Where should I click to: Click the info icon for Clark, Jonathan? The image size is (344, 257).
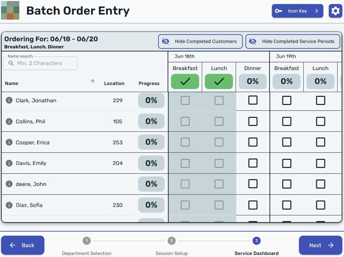tap(9, 100)
